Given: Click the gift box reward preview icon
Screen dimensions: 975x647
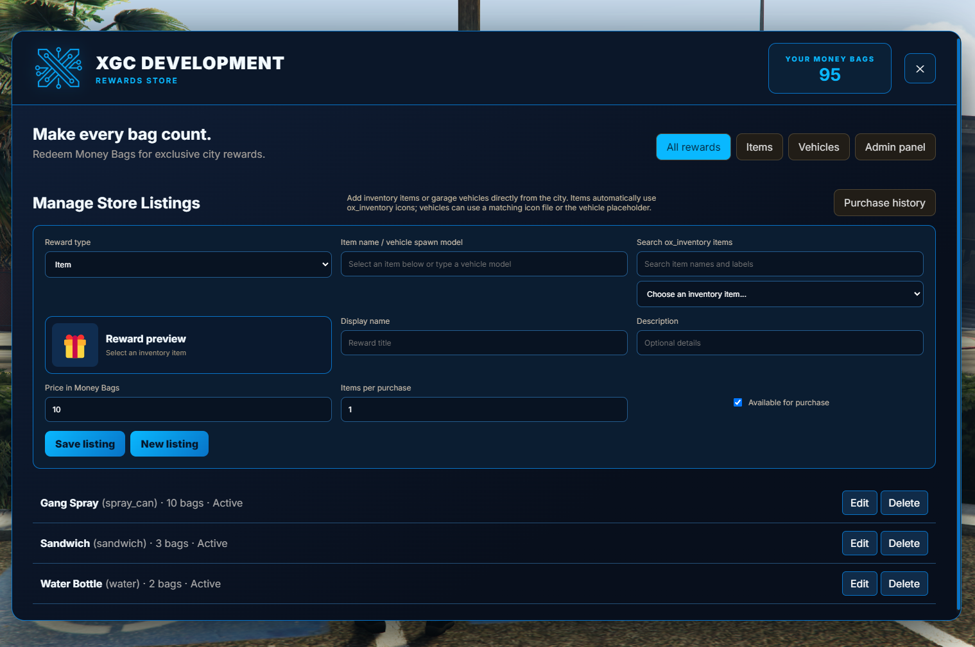Looking at the screenshot, I should tap(75, 346).
